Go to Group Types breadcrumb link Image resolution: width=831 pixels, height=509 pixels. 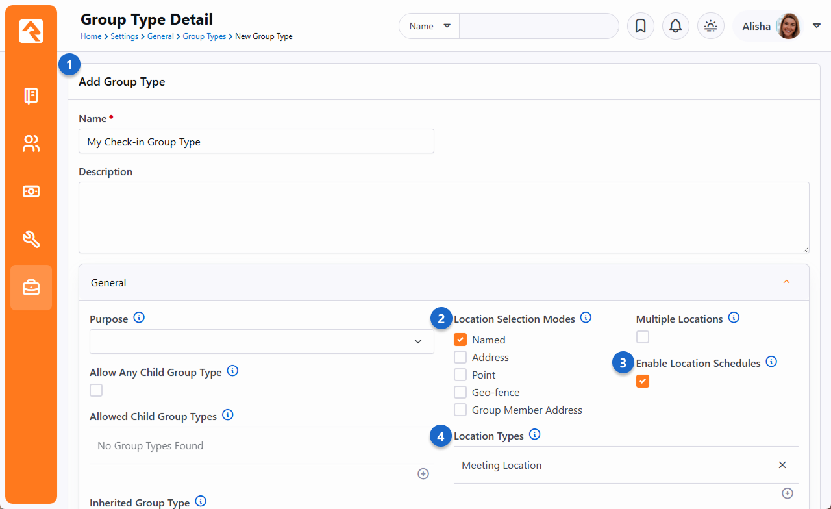[x=204, y=36]
